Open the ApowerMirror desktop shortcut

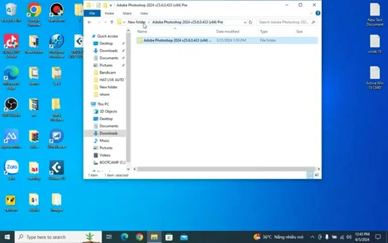(11, 139)
